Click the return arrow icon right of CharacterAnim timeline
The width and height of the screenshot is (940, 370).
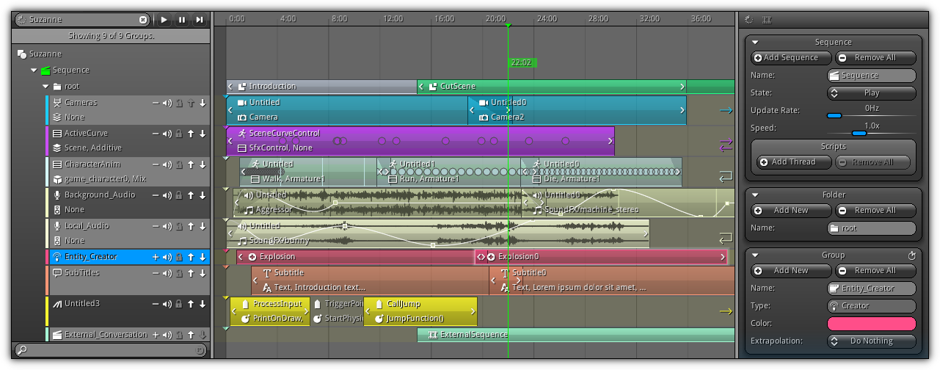click(x=726, y=176)
